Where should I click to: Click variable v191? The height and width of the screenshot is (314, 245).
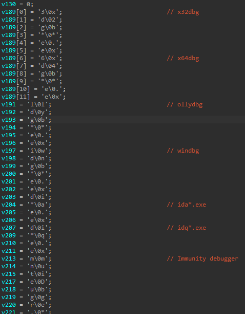pos(9,104)
